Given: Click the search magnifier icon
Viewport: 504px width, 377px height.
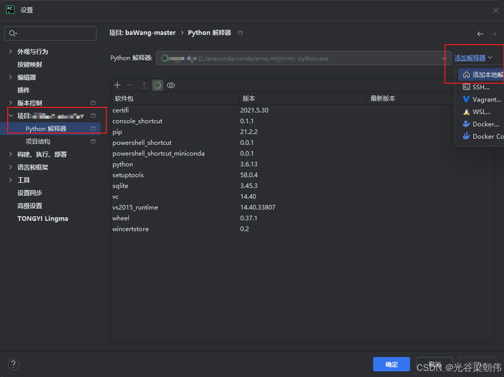Looking at the screenshot, I should [x=13, y=33].
